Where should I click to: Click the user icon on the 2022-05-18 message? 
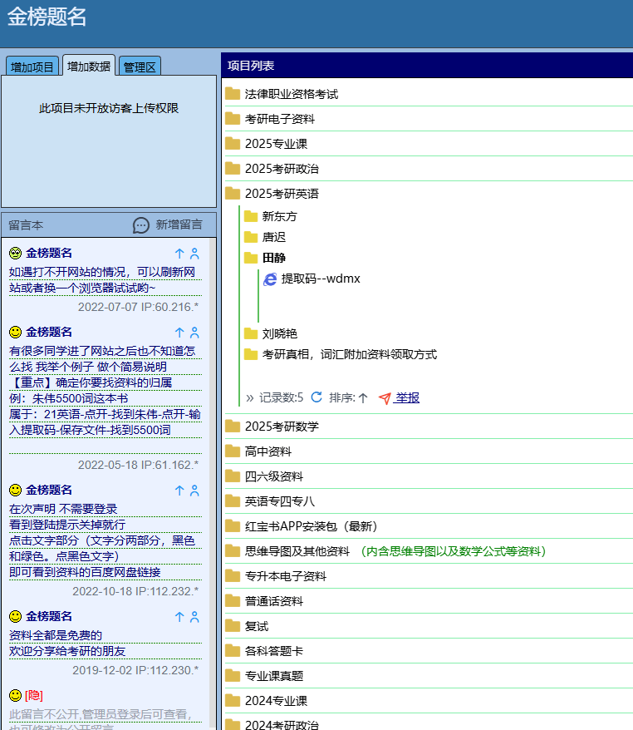coord(194,332)
